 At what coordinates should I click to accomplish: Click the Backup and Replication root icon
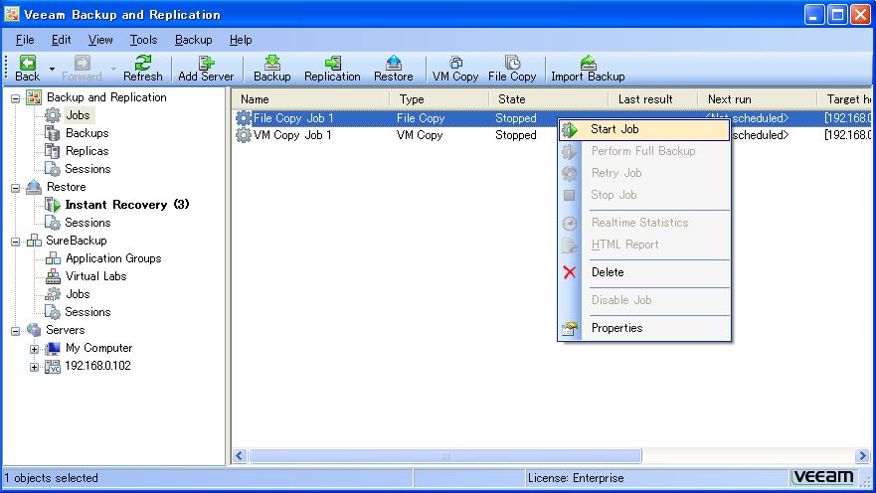[x=34, y=97]
